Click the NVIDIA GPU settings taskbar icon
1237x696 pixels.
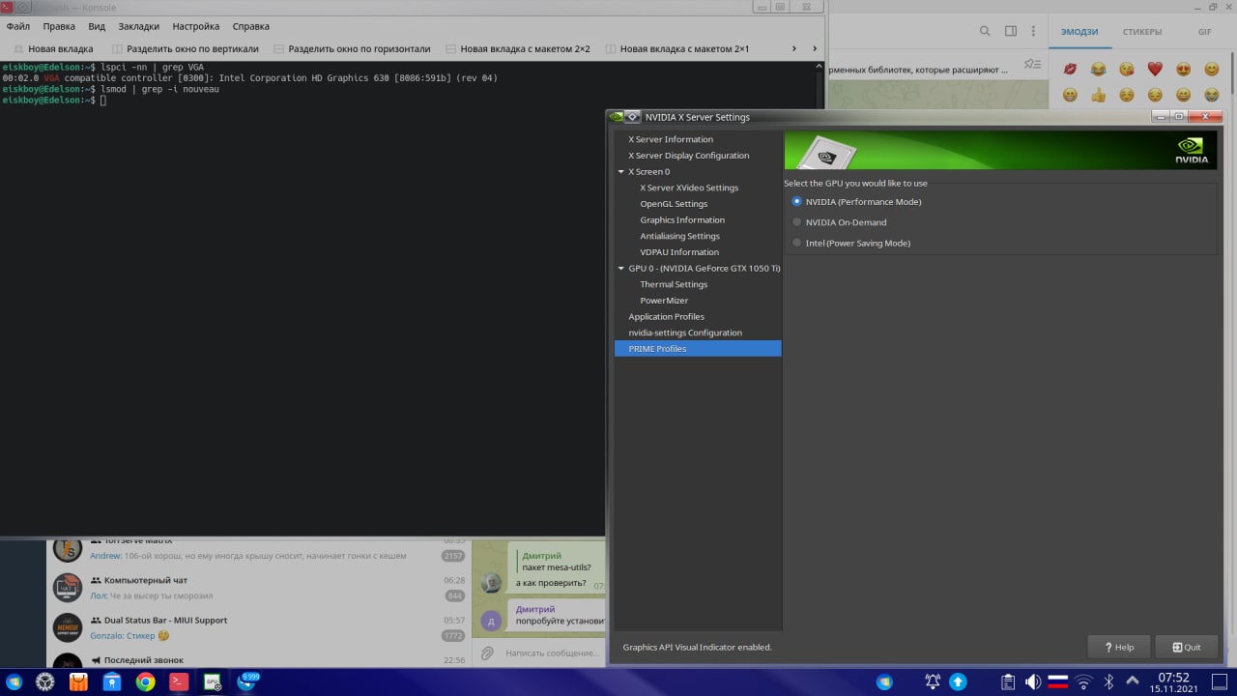pos(213,682)
